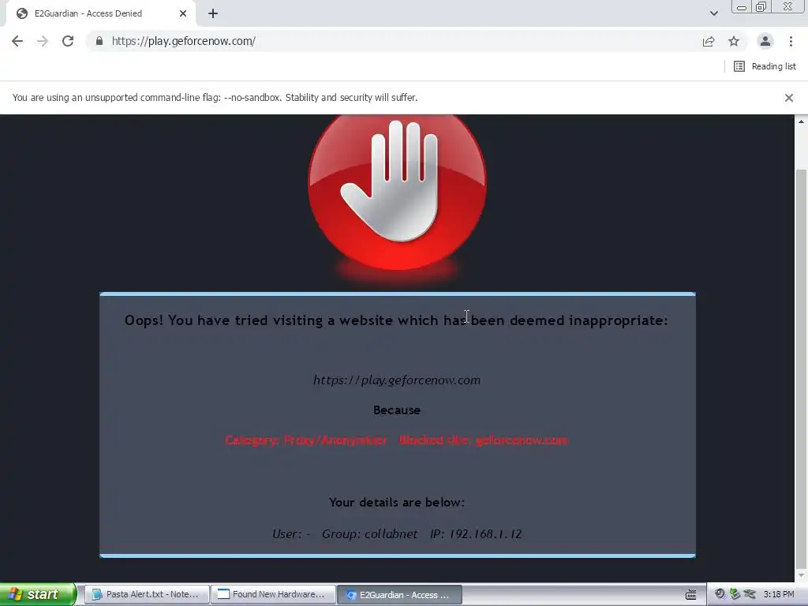
Task: Click the forward navigation arrow
Action: pyautogui.click(x=43, y=41)
